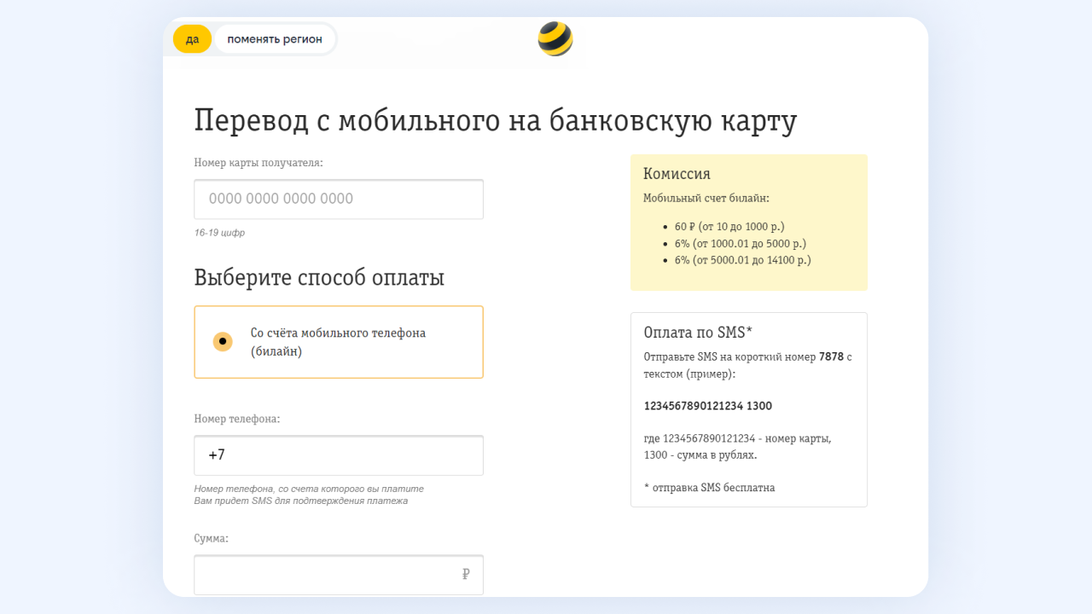This screenshot has width=1092, height=614.
Task: Focus the «Сумма» amount input field
Action: (339, 575)
